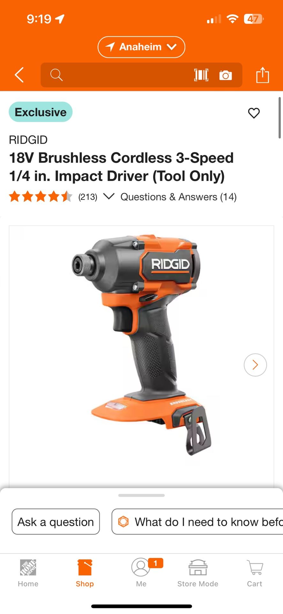
Task: Open Questions & Answers (14) link
Action: 178,197
